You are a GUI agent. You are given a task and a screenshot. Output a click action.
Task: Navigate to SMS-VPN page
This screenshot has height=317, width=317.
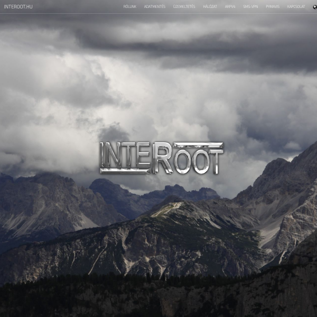click(x=250, y=7)
